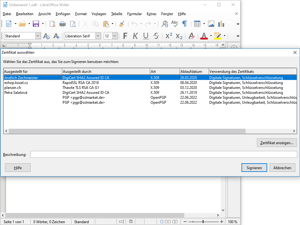Image resolution: width=300 pixels, height=225 pixels.
Task: Sort by Ausgestellt durch column header
Action: [x=106, y=72]
